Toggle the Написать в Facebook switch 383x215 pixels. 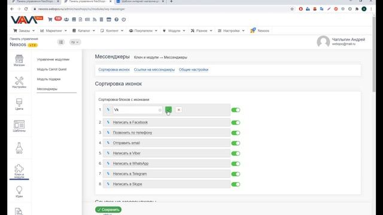click(x=236, y=122)
